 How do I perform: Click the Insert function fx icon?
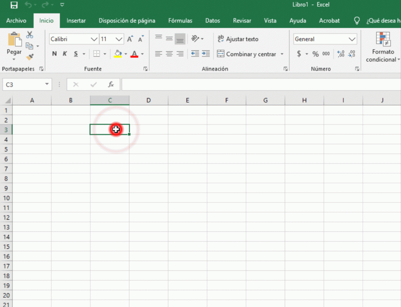(x=111, y=84)
